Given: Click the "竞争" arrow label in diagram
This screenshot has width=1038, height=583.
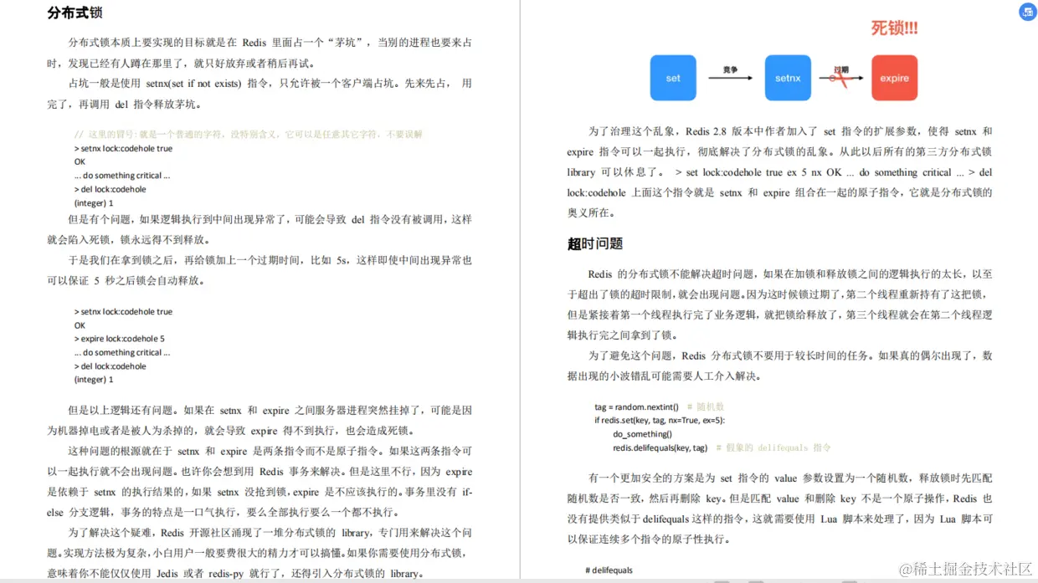Looking at the screenshot, I should pyautogui.click(x=730, y=70).
